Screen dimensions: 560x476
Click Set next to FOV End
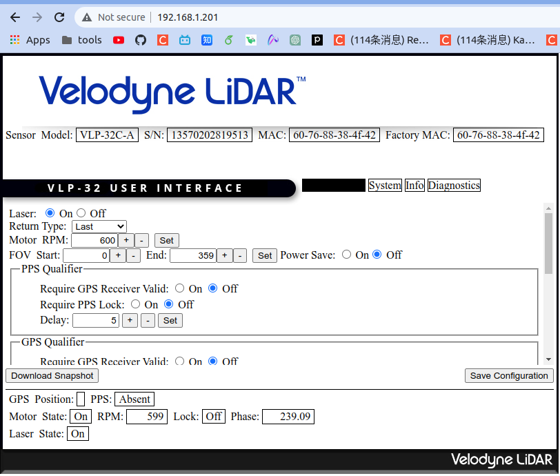265,255
